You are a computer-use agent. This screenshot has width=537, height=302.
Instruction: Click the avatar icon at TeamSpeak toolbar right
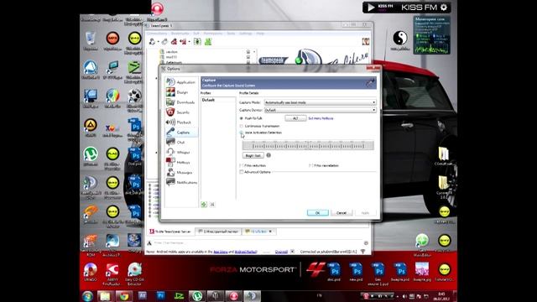point(366,42)
